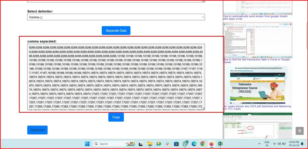Open WhatsApp from the taskbar
Image resolution: width=308 pixels, height=149 pixels.
point(185,144)
